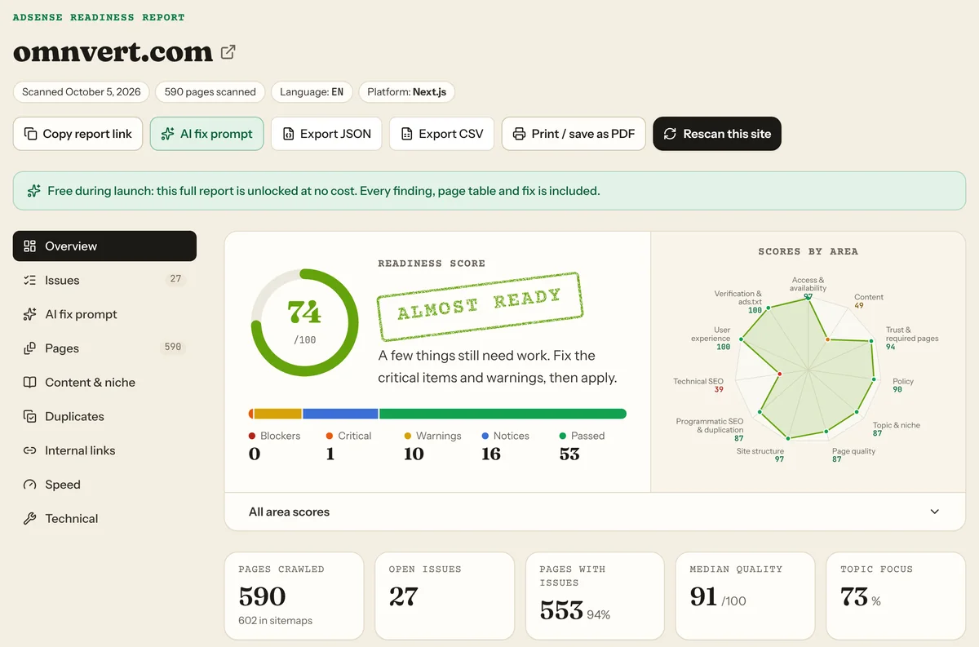This screenshot has height=647, width=979.
Task: Open the Technical section
Action: tap(104, 518)
